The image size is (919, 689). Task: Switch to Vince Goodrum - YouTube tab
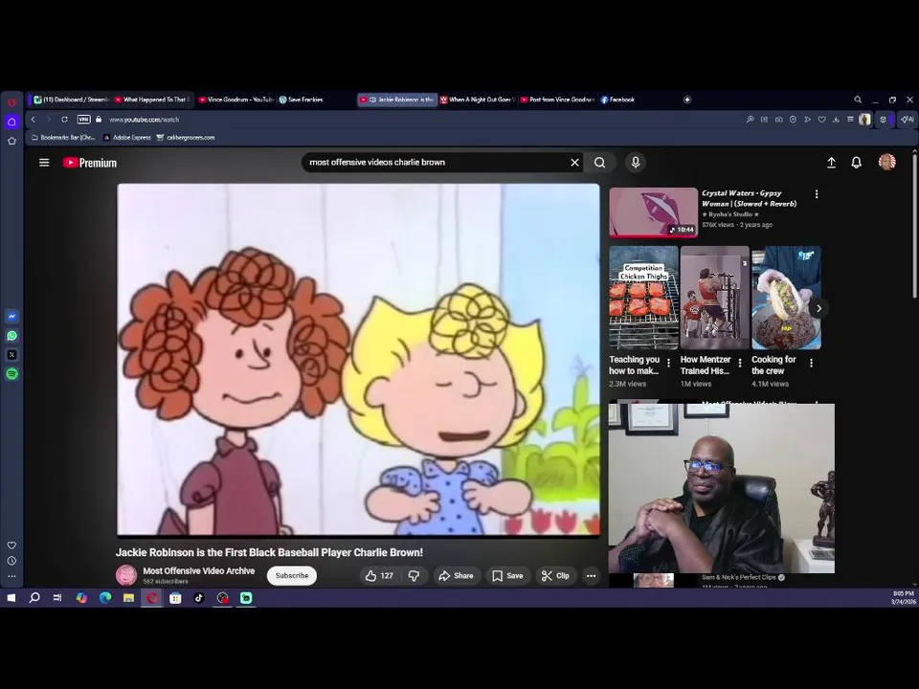click(x=235, y=100)
